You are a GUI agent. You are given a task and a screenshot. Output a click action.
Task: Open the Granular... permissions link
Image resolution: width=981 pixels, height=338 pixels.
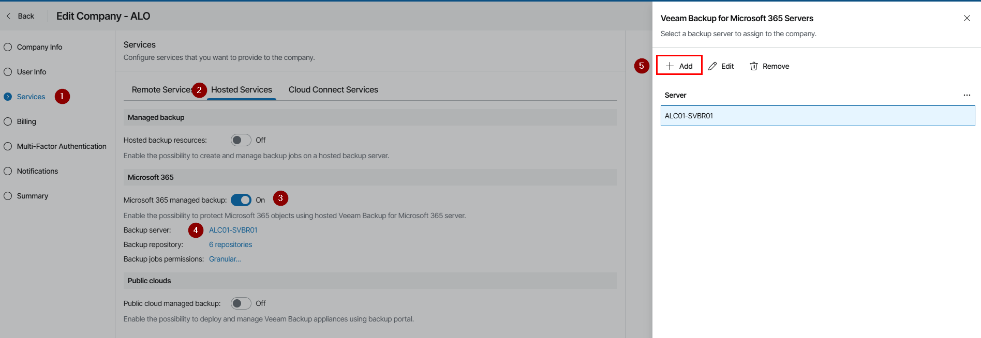pyautogui.click(x=225, y=259)
